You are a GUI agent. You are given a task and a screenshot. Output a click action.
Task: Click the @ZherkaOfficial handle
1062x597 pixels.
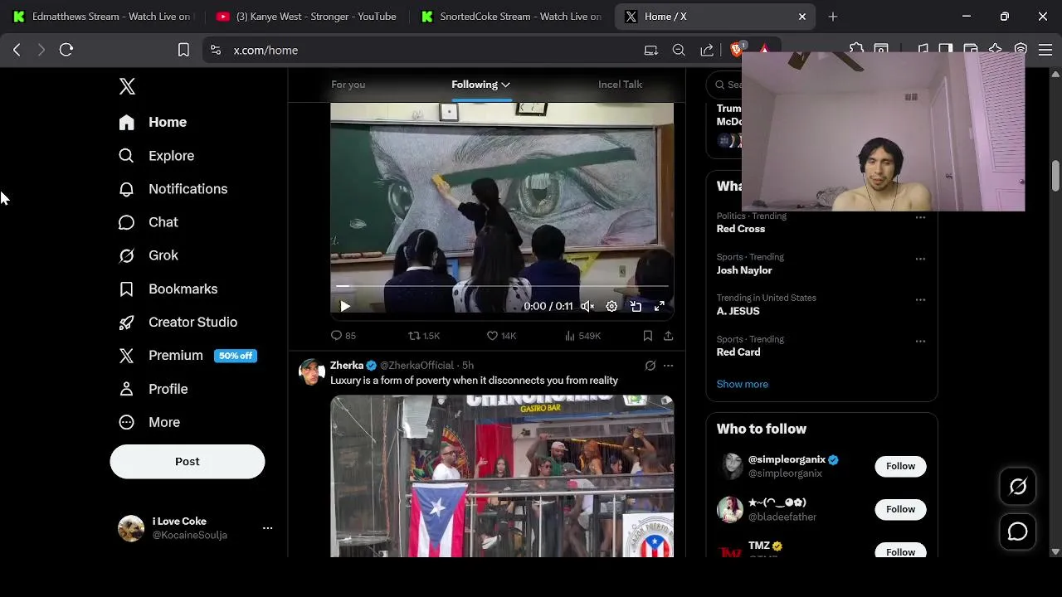(417, 365)
